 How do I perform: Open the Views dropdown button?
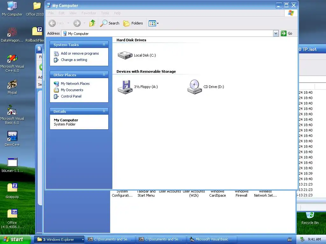coord(153,23)
